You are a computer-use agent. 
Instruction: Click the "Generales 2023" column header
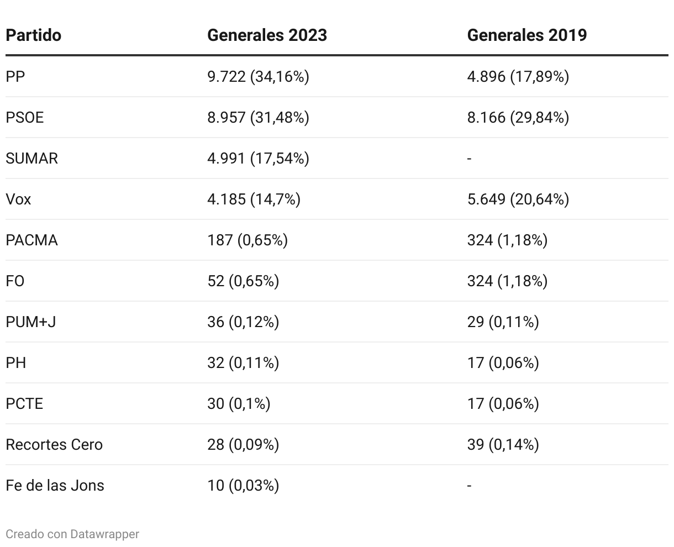[x=267, y=35]
